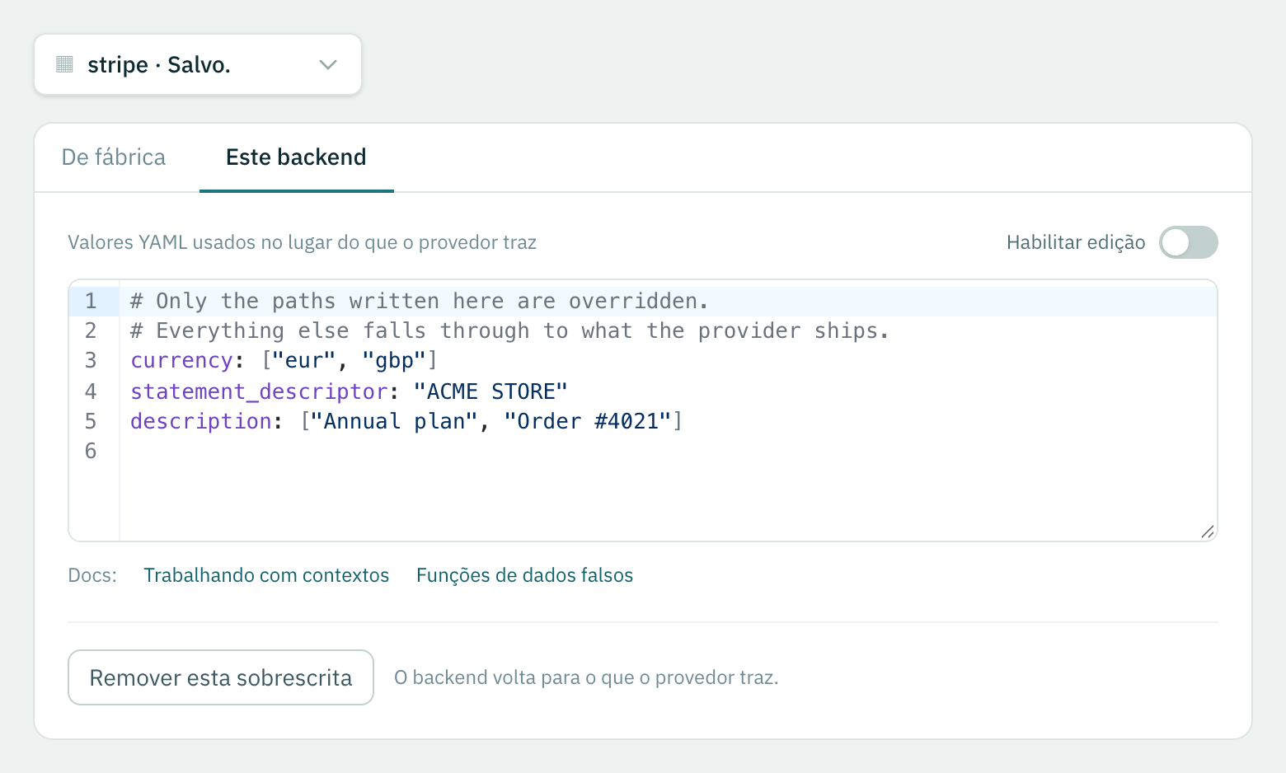
Task: Click the description line with Annual plan
Action: [669, 421]
